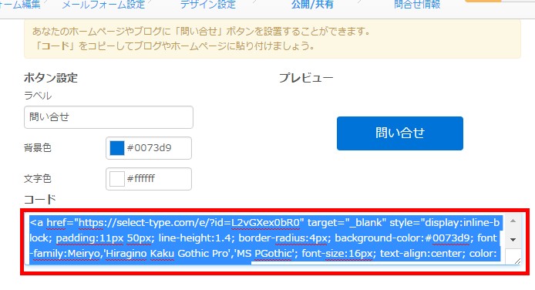Click the 背景色 label
Image resolution: width=535 pixels, height=290 pixels.
point(38,148)
